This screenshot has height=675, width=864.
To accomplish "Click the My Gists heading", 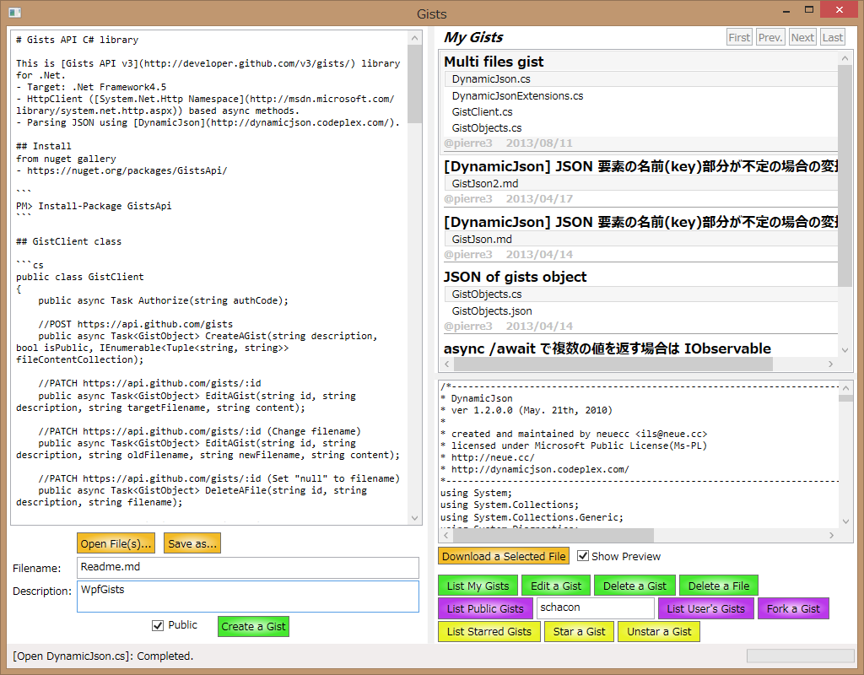I will coord(473,37).
